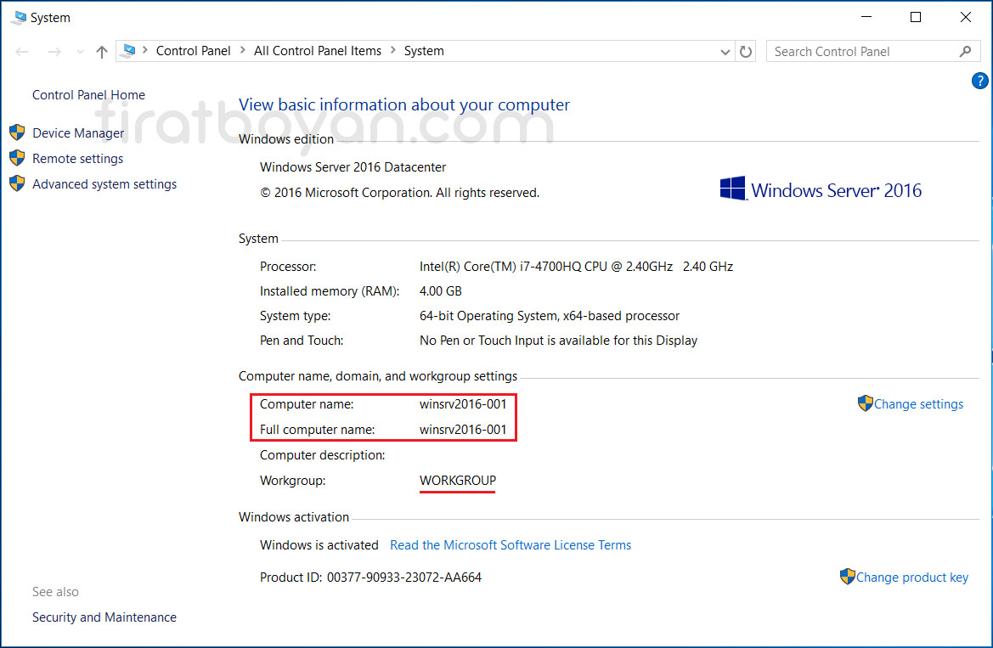Select System in the breadcrumb path

(x=424, y=51)
